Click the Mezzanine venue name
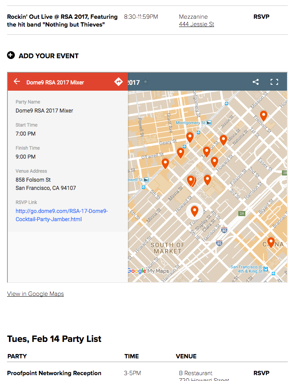The image size is (296, 381). click(193, 17)
